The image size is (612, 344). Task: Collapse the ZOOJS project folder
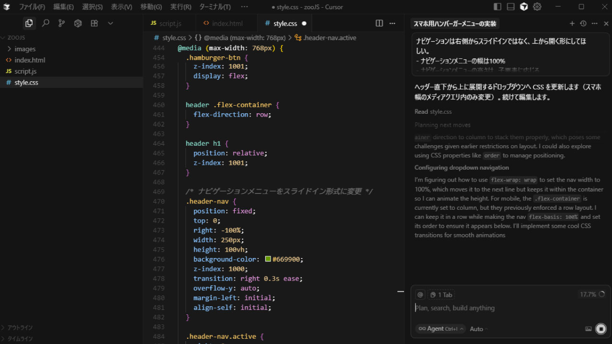[16, 38]
